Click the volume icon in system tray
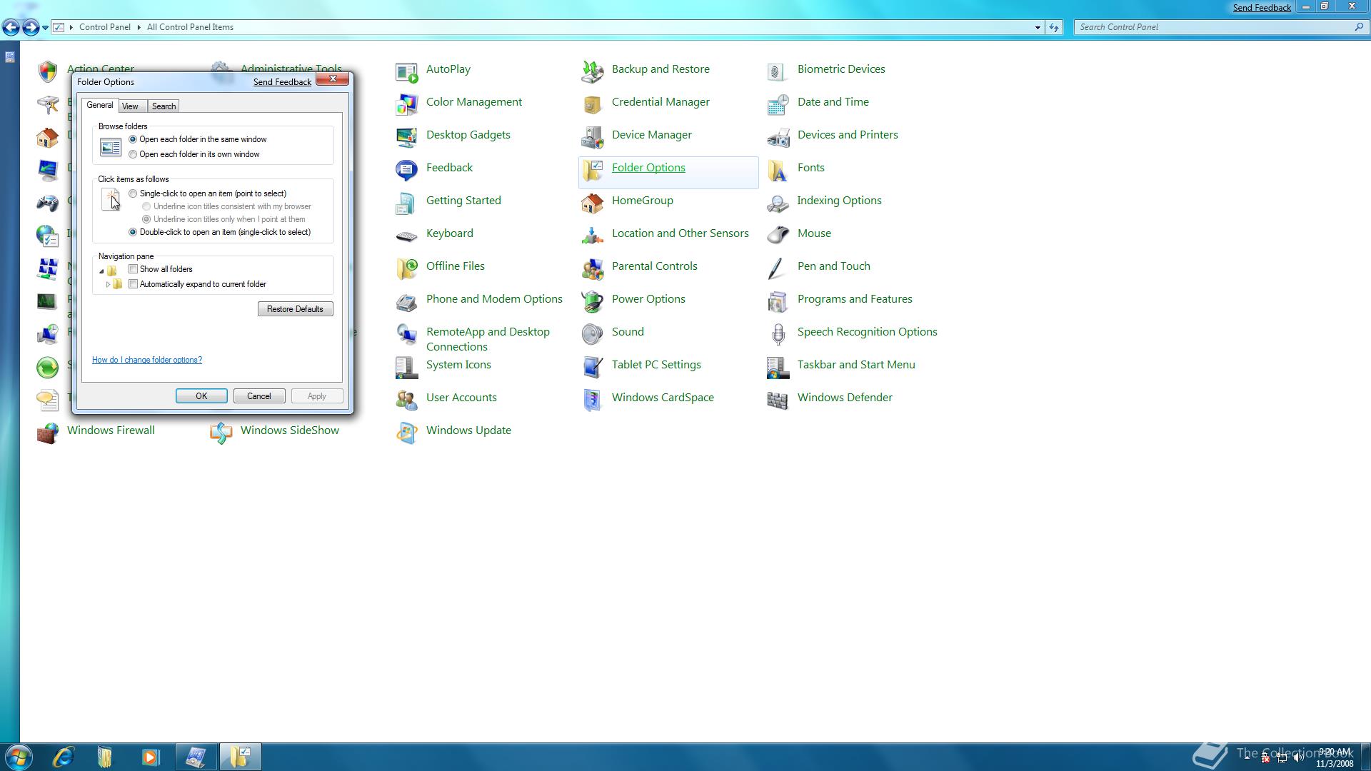 pyautogui.click(x=1298, y=758)
